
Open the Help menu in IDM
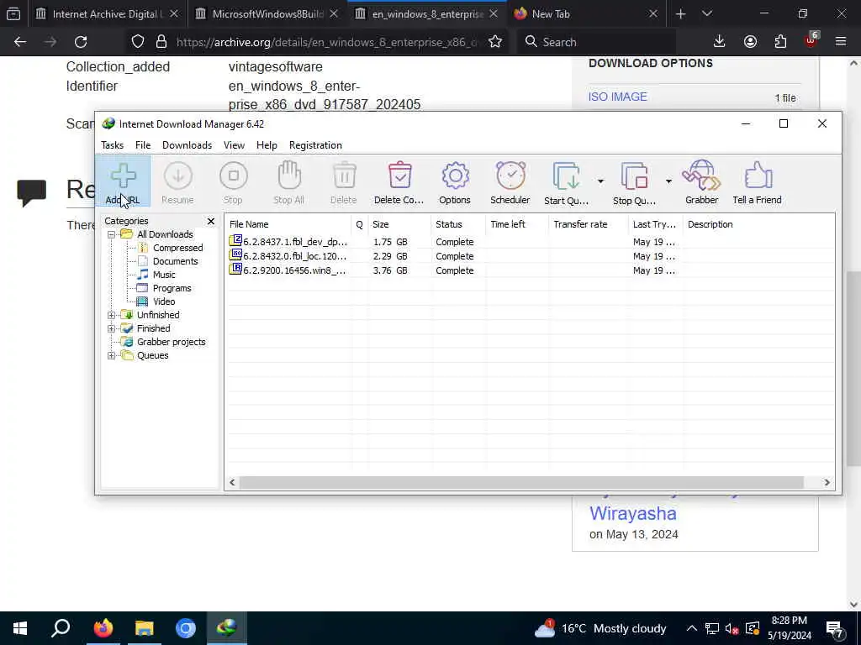267,145
